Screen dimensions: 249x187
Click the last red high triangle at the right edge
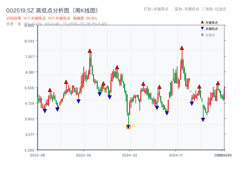(218, 83)
